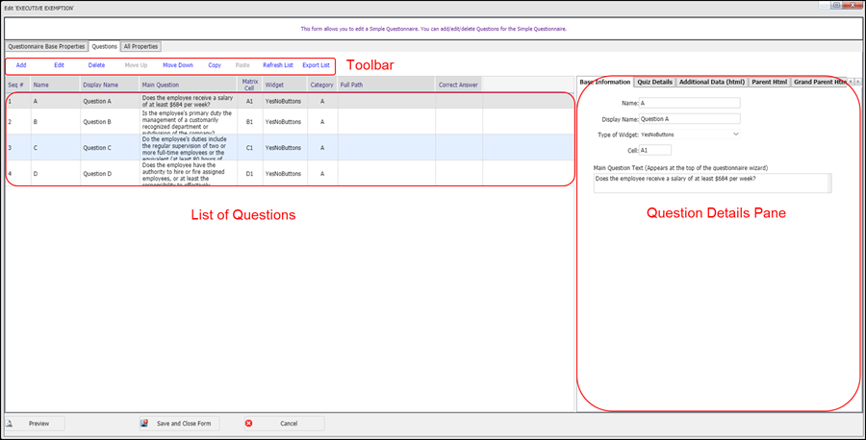Click the Cancel button
The image size is (866, 440).
tap(284, 424)
